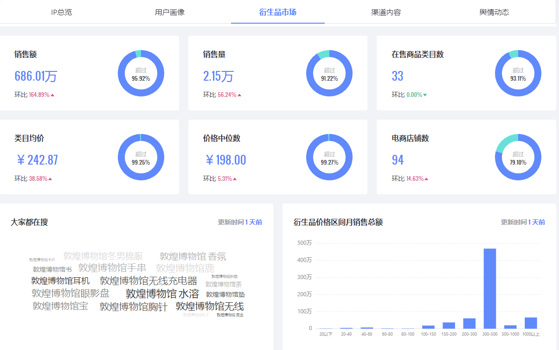
Task: Click the word 敦煌博物馆眼影盘
Action: [x=71, y=293]
